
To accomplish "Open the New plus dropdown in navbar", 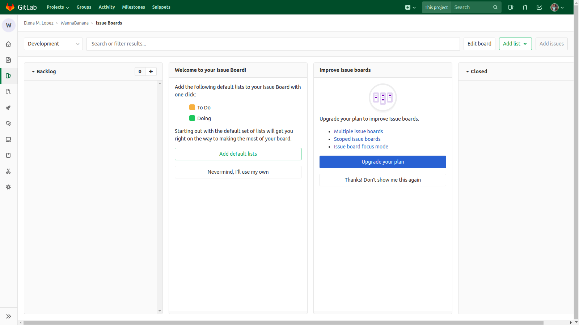I will (410, 7).
